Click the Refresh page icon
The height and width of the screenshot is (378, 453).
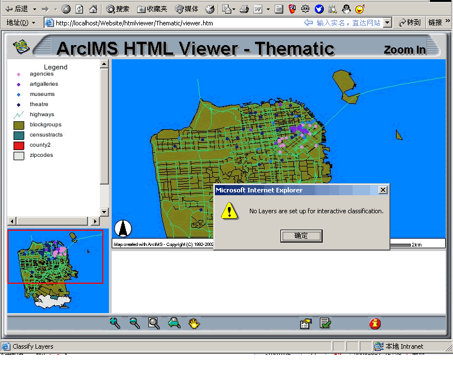click(x=80, y=9)
